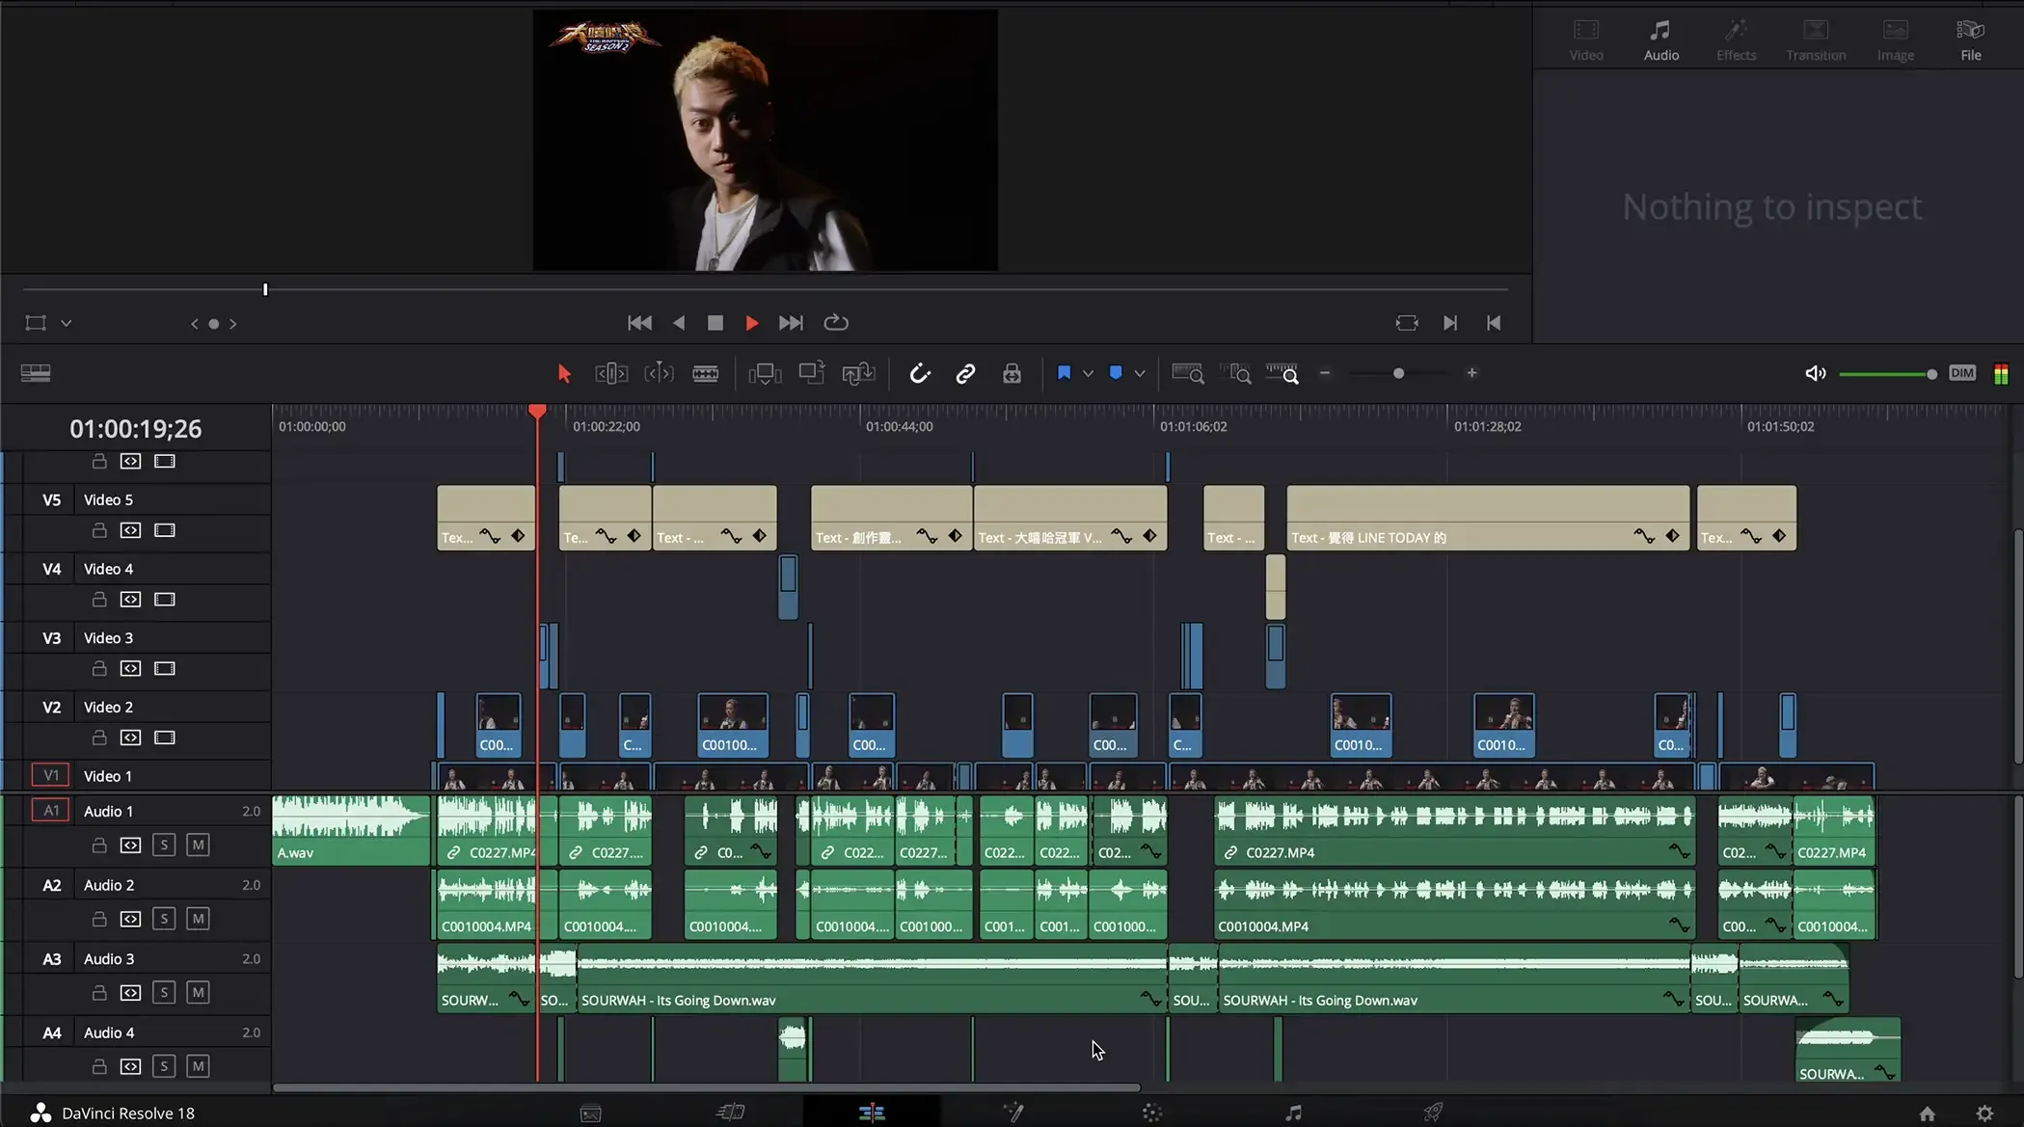Activate the Trim edit mode tool
Image resolution: width=2024 pixels, height=1127 pixels.
[x=611, y=374]
